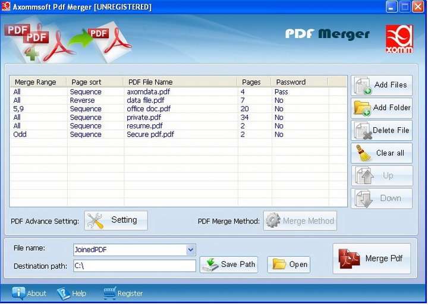Minimize the Pdf Merger window

point(391,7)
